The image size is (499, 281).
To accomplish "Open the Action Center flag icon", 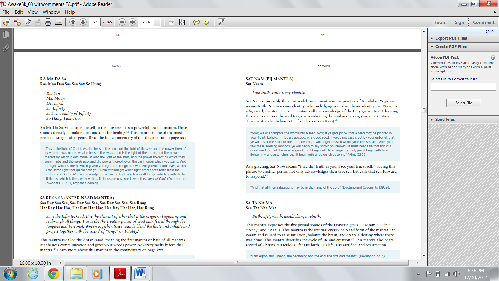I will coord(429,274).
